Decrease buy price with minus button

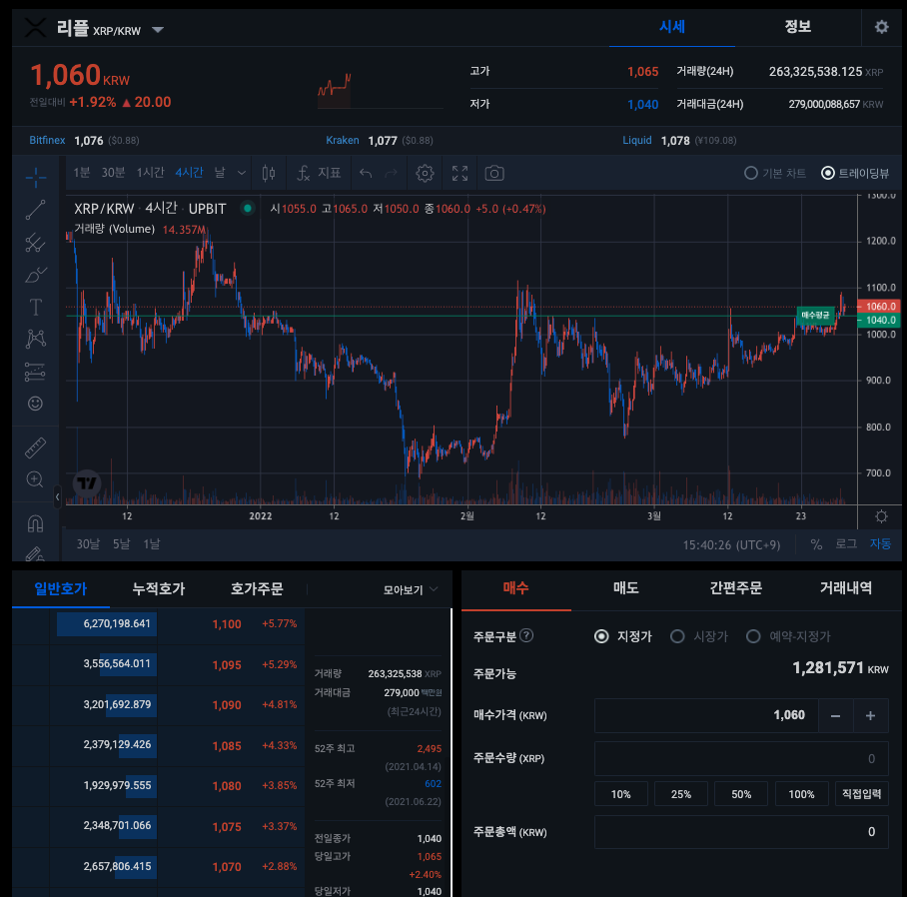pos(835,715)
